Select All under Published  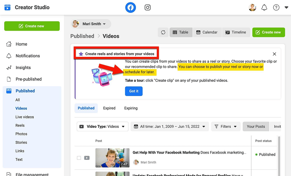[x=17, y=100]
